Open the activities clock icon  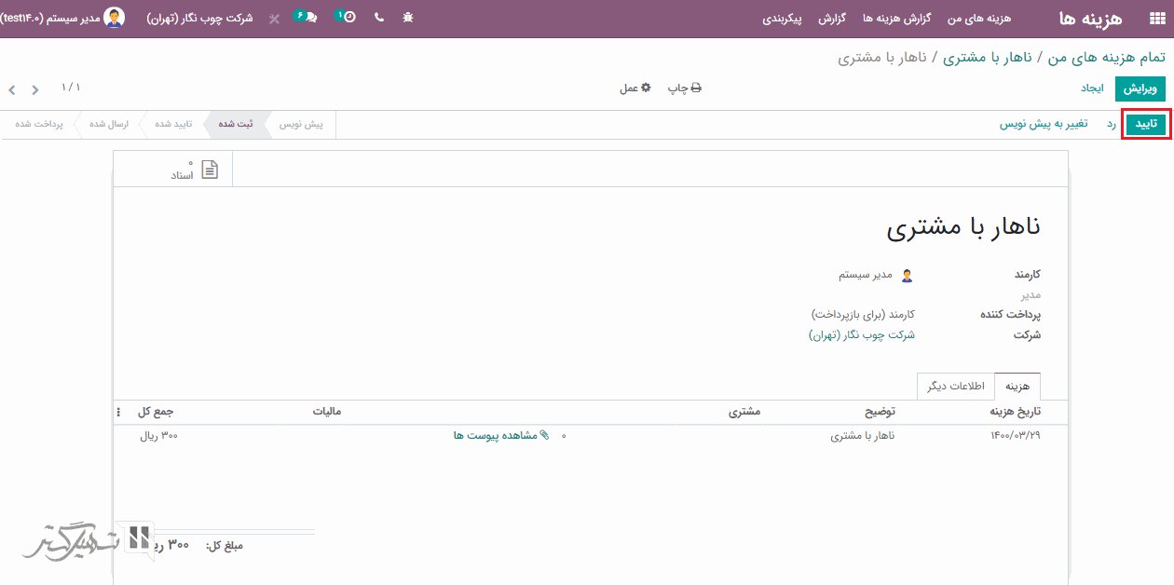pyautogui.click(x=347, y=17)
